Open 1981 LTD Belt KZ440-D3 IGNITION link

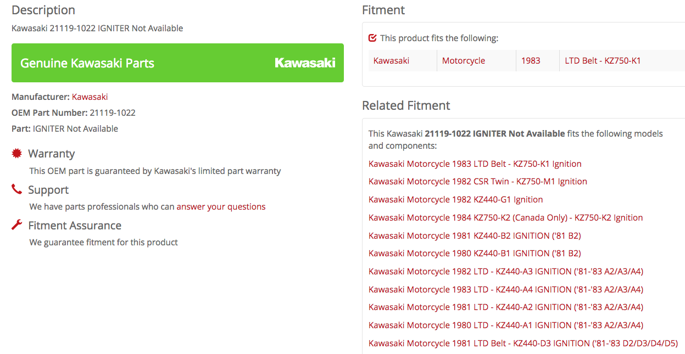coord(523,344)
